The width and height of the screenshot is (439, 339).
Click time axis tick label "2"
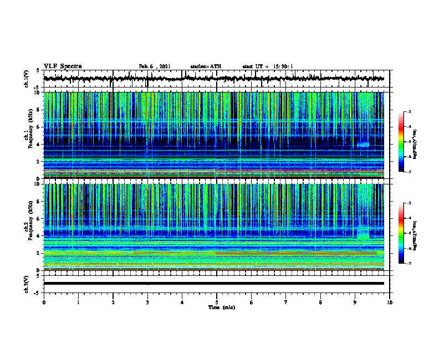[113, 302]
